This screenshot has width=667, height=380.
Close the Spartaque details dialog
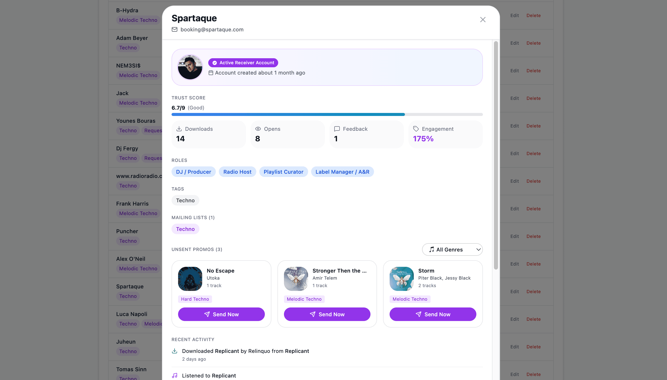click(x=483, y=20)
